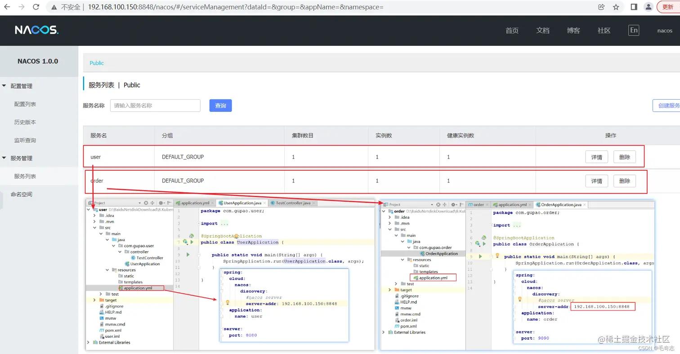
Task: Open 历史版本 in the sidebar
Action: pos(25,122)
